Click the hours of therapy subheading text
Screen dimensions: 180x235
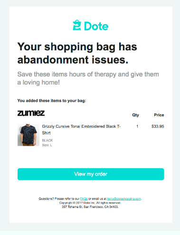click(88, 78)
